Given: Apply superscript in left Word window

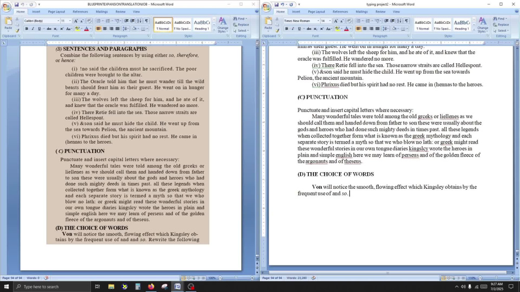Looking at the screenshot, I should point(62,29).
